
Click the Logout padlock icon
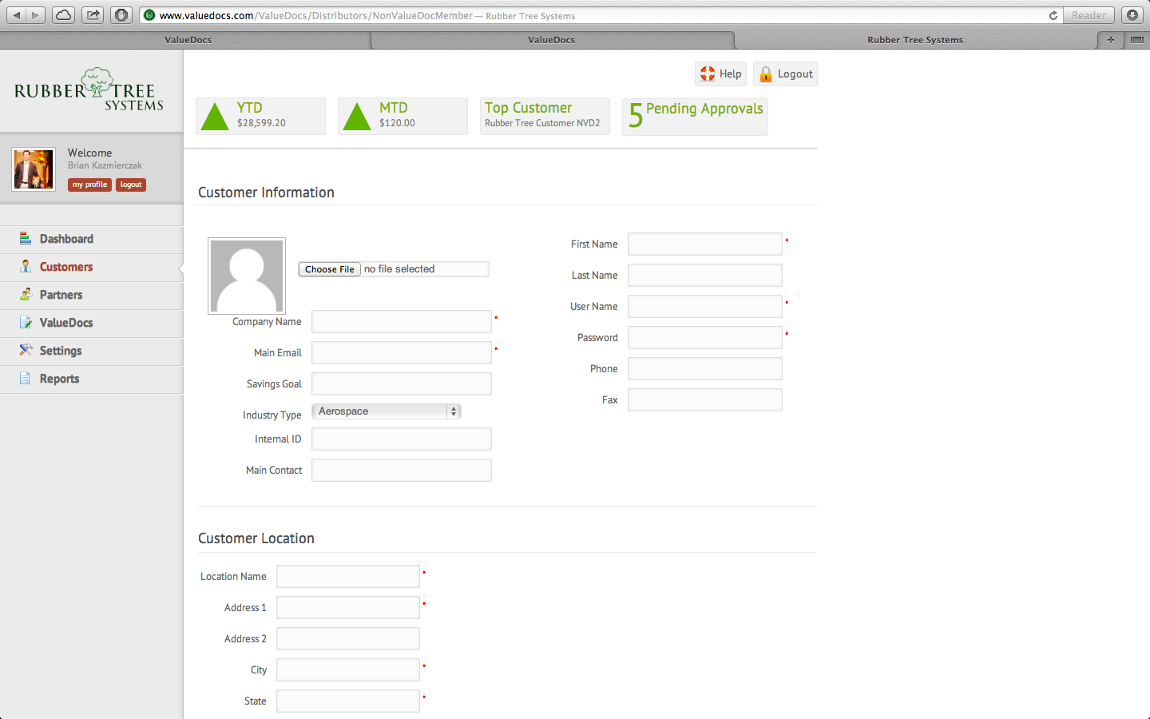(x=766, y=74)
